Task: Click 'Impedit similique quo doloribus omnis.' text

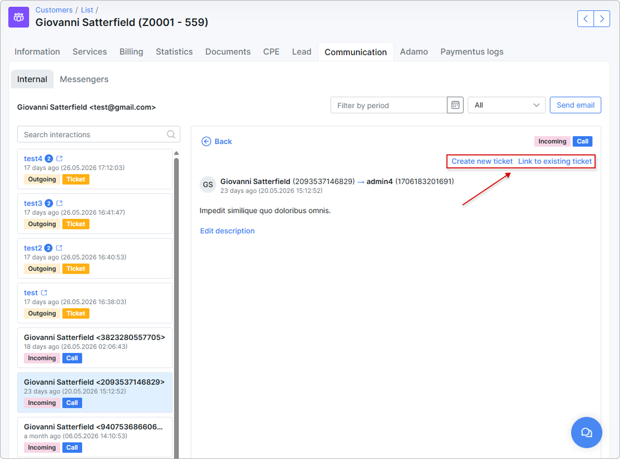Action: pos(265,211)
